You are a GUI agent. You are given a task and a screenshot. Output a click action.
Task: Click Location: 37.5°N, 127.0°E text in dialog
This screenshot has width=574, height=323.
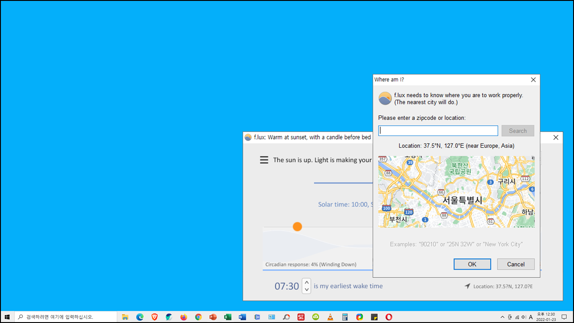pos(456,146)
